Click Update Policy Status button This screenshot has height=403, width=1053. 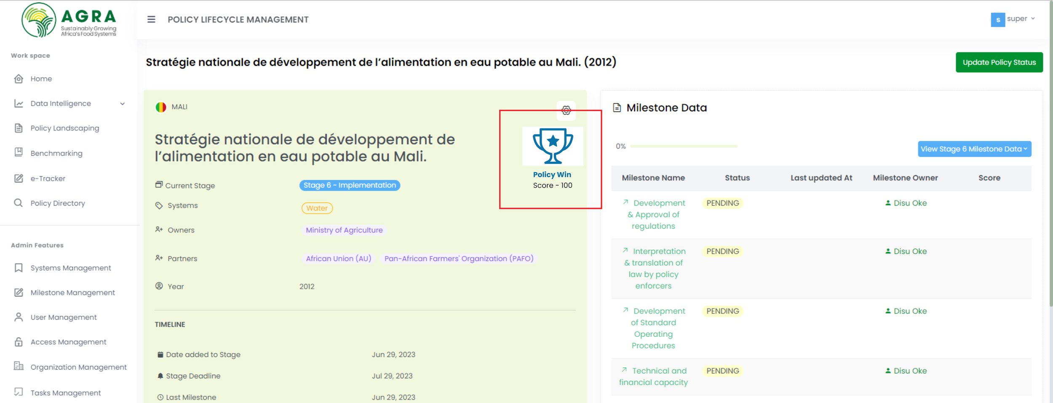coord(999,62)
